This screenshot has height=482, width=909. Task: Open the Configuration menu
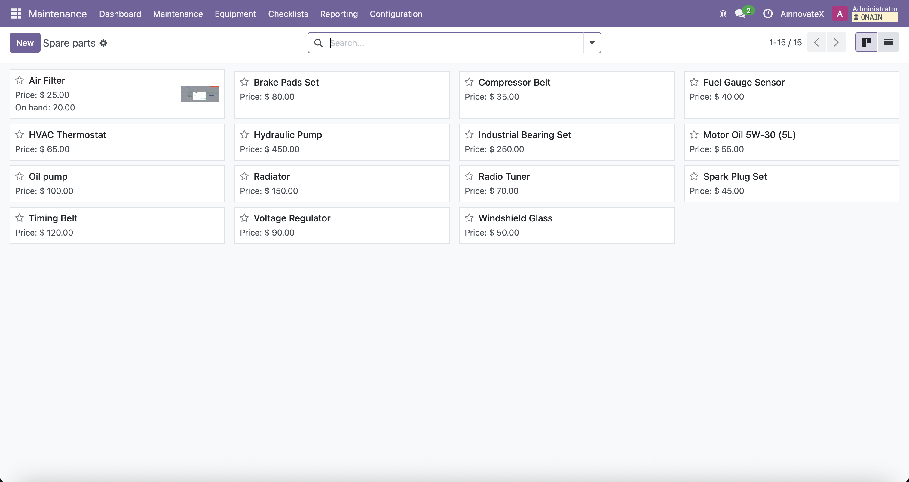coord(396,14)
